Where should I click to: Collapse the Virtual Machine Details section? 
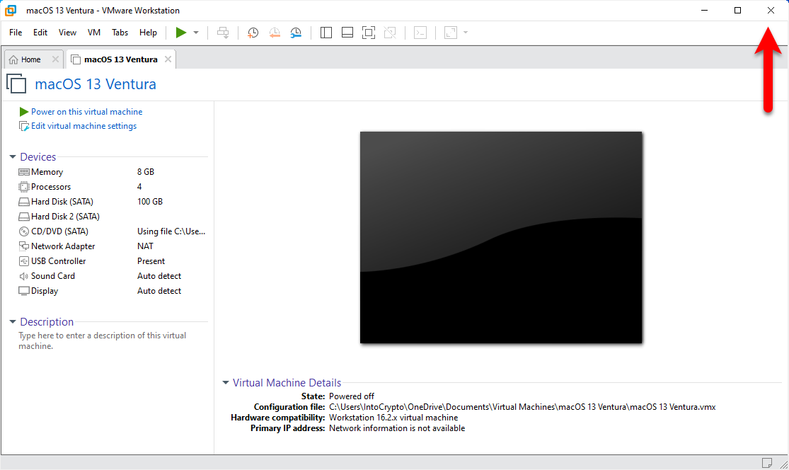point(226,382)
